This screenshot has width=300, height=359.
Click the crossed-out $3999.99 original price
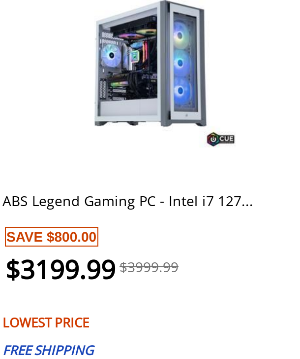tap(149, 267)
